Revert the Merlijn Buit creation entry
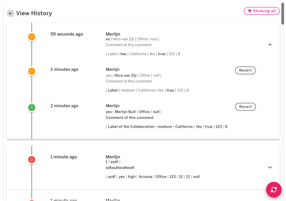 tap(245, 107)
